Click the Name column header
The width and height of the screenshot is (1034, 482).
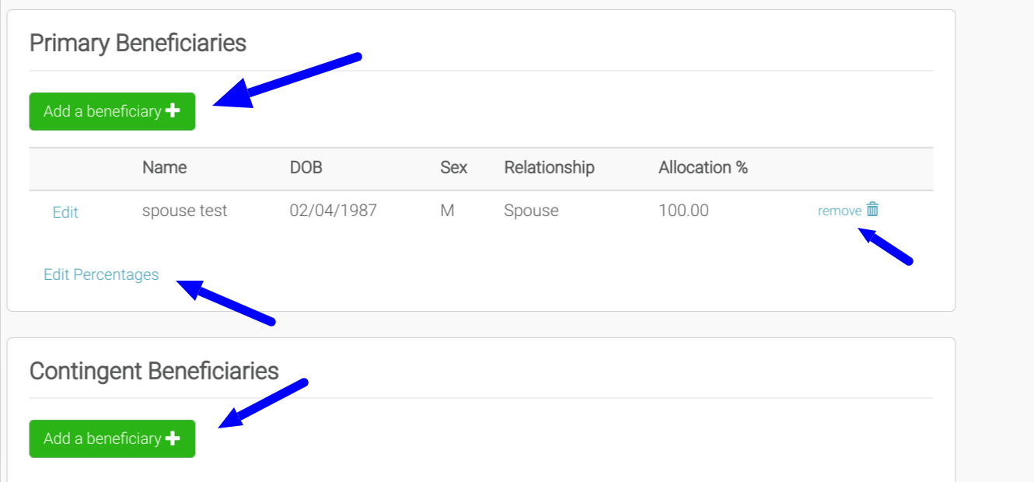164,167
